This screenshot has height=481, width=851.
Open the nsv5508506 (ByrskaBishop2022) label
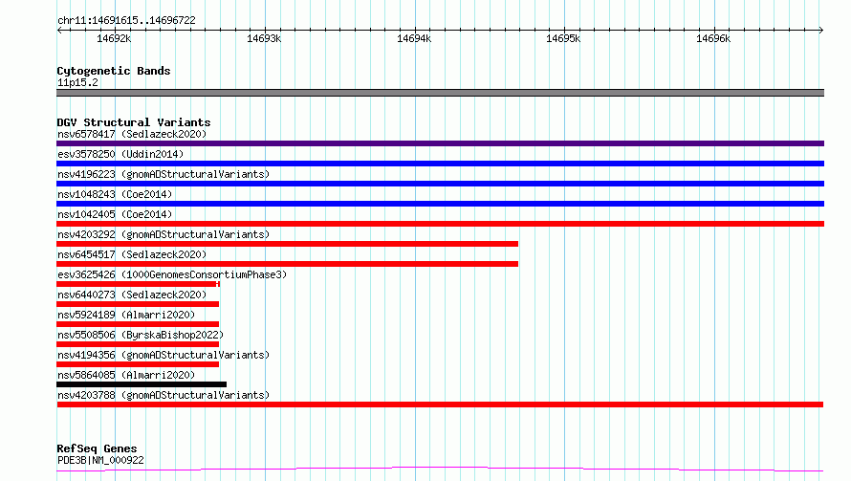(141, 335)
